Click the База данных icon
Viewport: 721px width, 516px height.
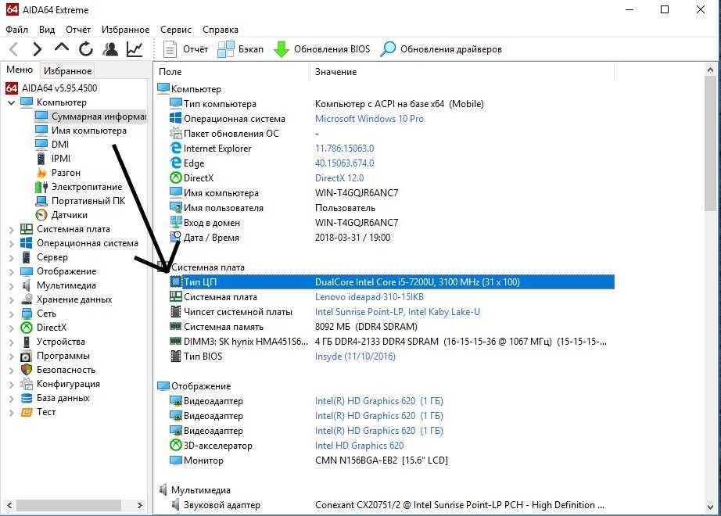pyautogui.click(x=27, y=398)
